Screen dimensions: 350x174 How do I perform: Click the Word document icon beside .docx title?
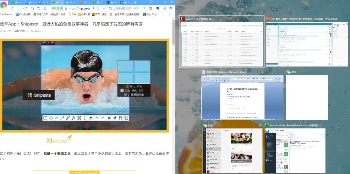pyautogui.click(x=203, y=72)
